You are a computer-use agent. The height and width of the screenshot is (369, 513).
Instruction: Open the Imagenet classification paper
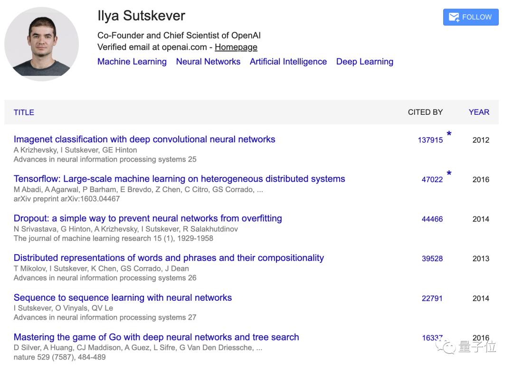coord(144,139)
